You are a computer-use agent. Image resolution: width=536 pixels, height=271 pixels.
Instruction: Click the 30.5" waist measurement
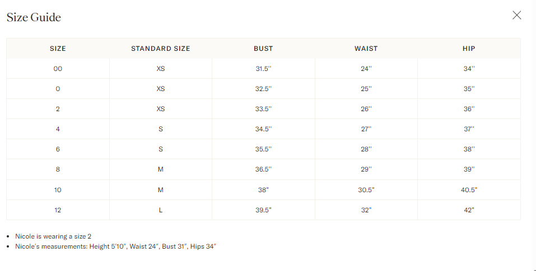[366, 190]
